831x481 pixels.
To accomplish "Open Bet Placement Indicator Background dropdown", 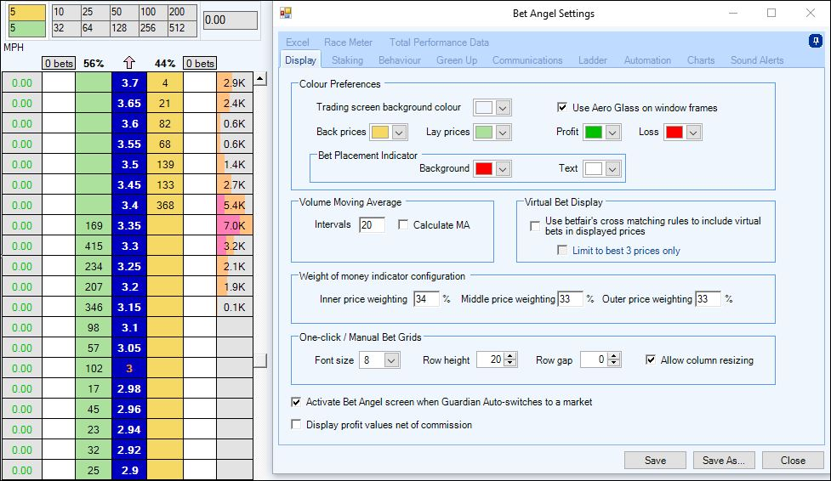I will (x=503, y=169).
